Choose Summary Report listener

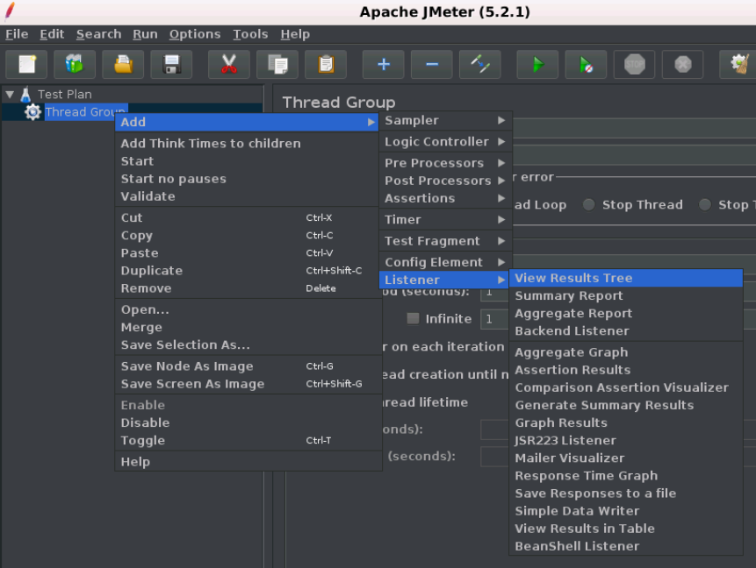[x=626, y=295]
